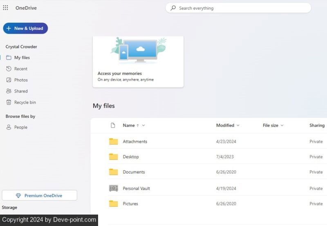Click the Search everything field
The height and width of the screenshot is (226, 327).
pyautogui.click(x=241, y=8)
